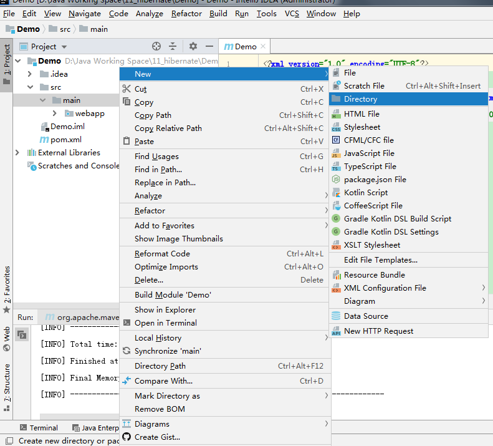Viewport: 493px width, 446px height.
Task: Click the Run panel rerun icon on the left
Action: (22, 334)
